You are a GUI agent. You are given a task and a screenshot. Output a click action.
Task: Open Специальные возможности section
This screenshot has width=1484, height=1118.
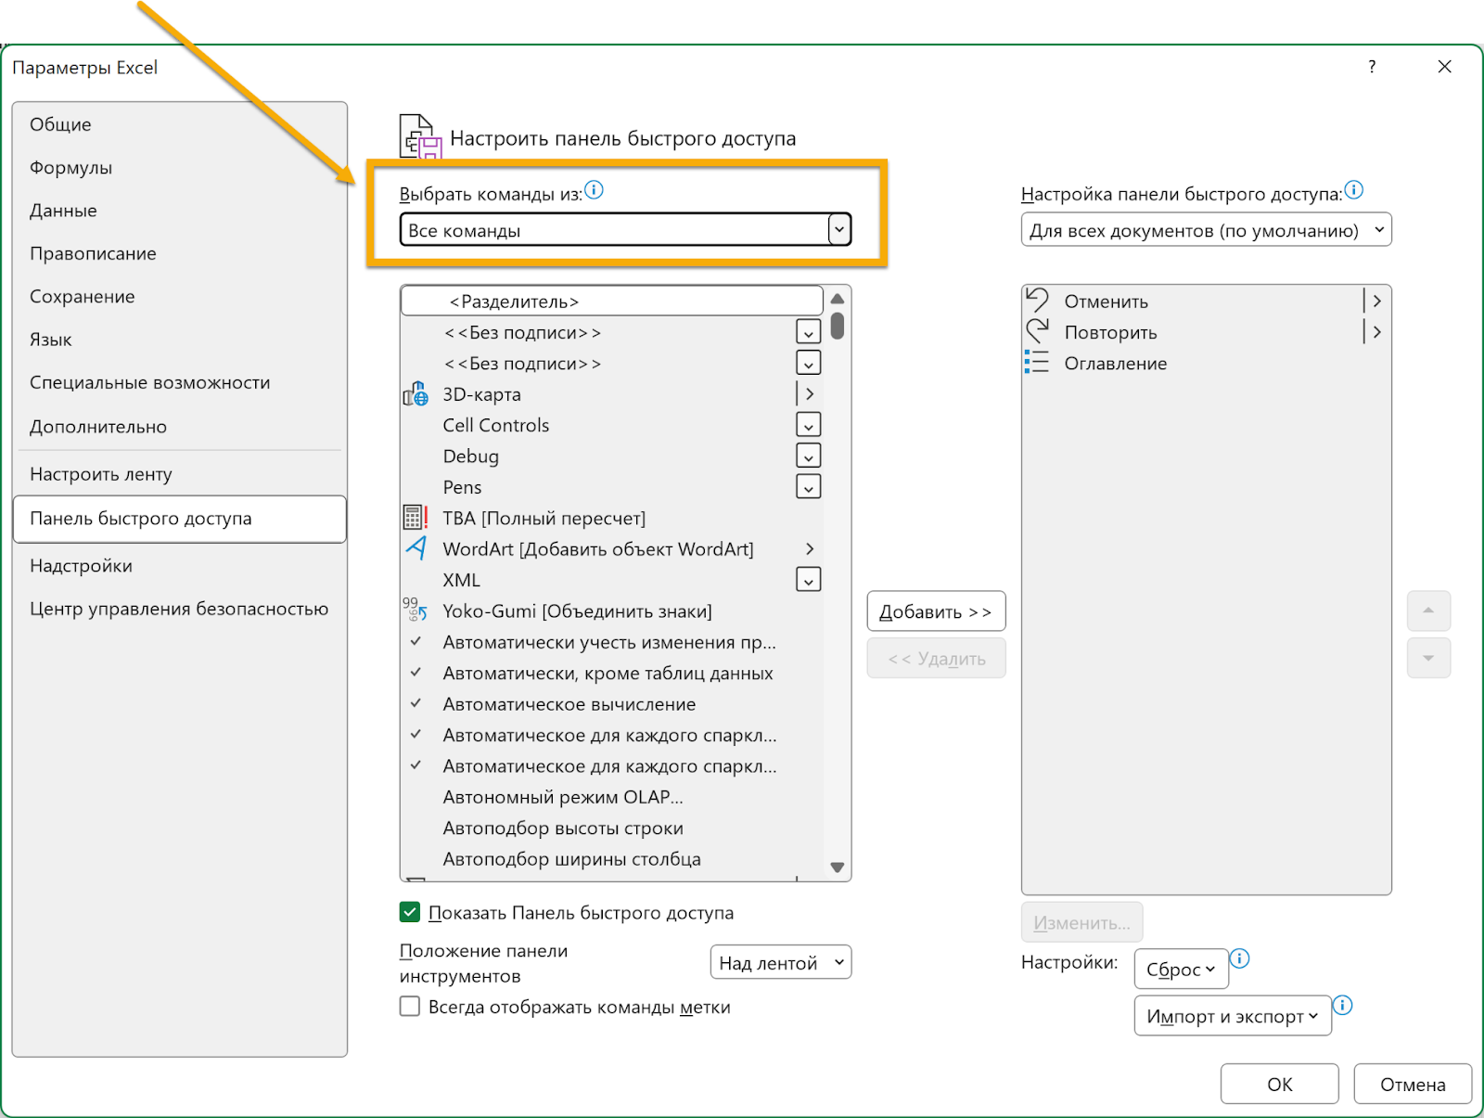[x=180, y=382]
